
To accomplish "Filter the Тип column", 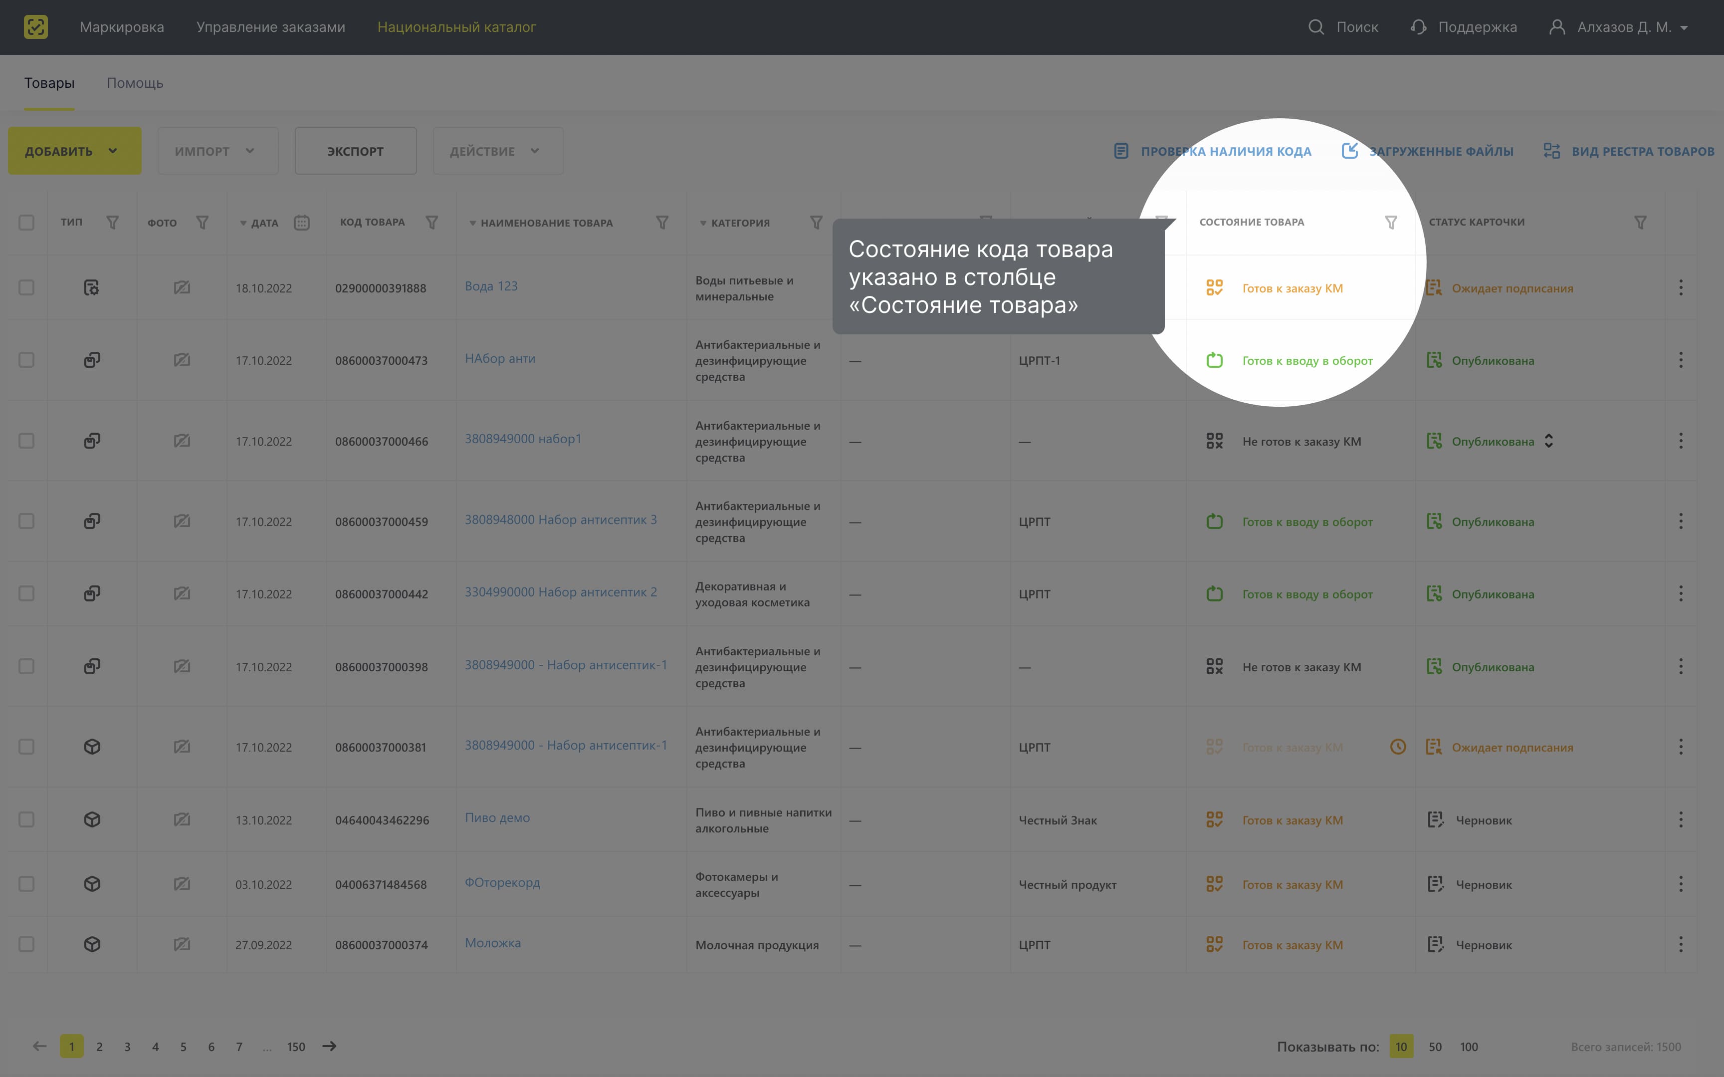I will pyautogui.click(x=112, y=222).
